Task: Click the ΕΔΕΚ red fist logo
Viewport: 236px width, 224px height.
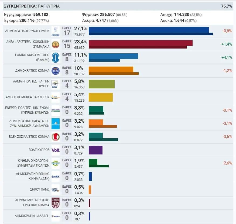Action: coord(56,137)
